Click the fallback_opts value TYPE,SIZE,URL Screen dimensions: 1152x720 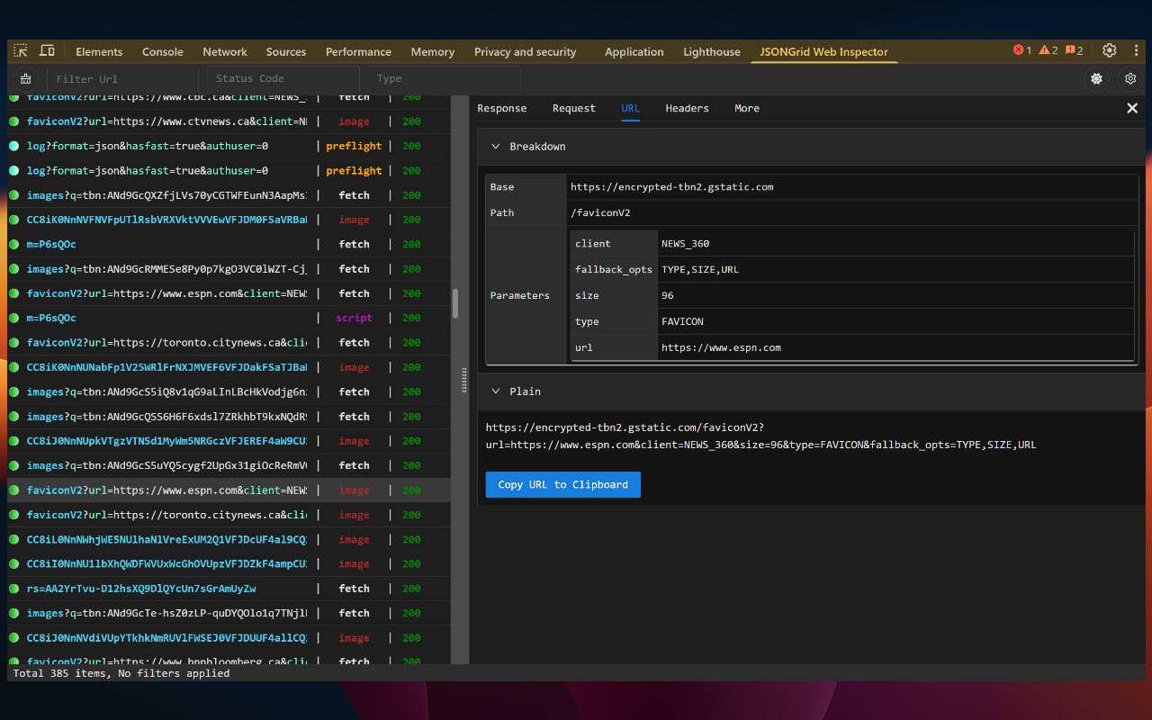pos(700,269)
